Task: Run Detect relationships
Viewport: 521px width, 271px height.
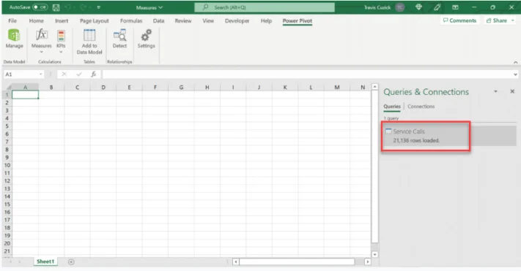Action: pos(119,39)
